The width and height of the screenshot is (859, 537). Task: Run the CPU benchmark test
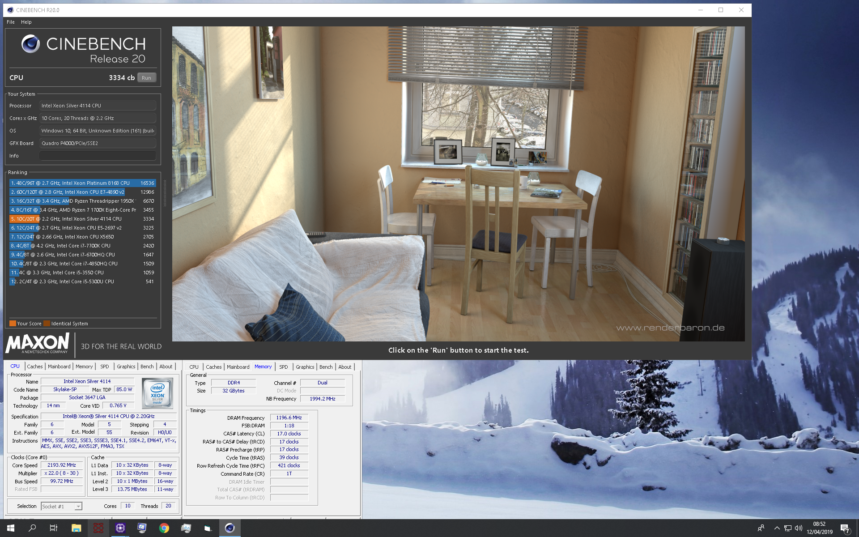pyautogui.click(x=147, y=77)
